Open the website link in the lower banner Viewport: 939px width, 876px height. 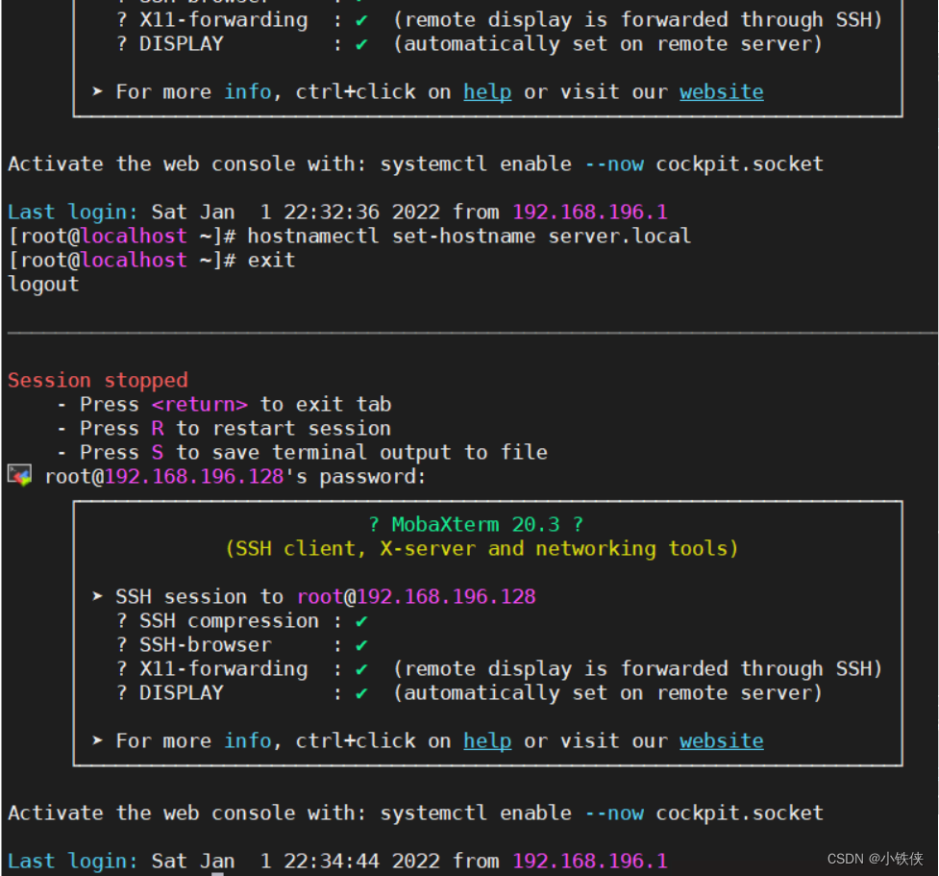721,741
